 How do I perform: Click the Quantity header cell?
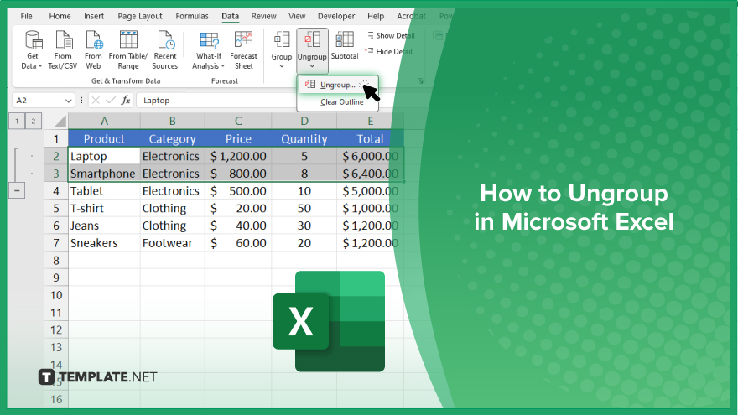[304, 139]
